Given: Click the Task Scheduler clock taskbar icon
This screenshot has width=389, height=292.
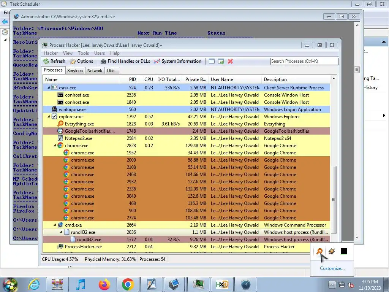Looking at the screenshot, I should [x=246, y=284].
